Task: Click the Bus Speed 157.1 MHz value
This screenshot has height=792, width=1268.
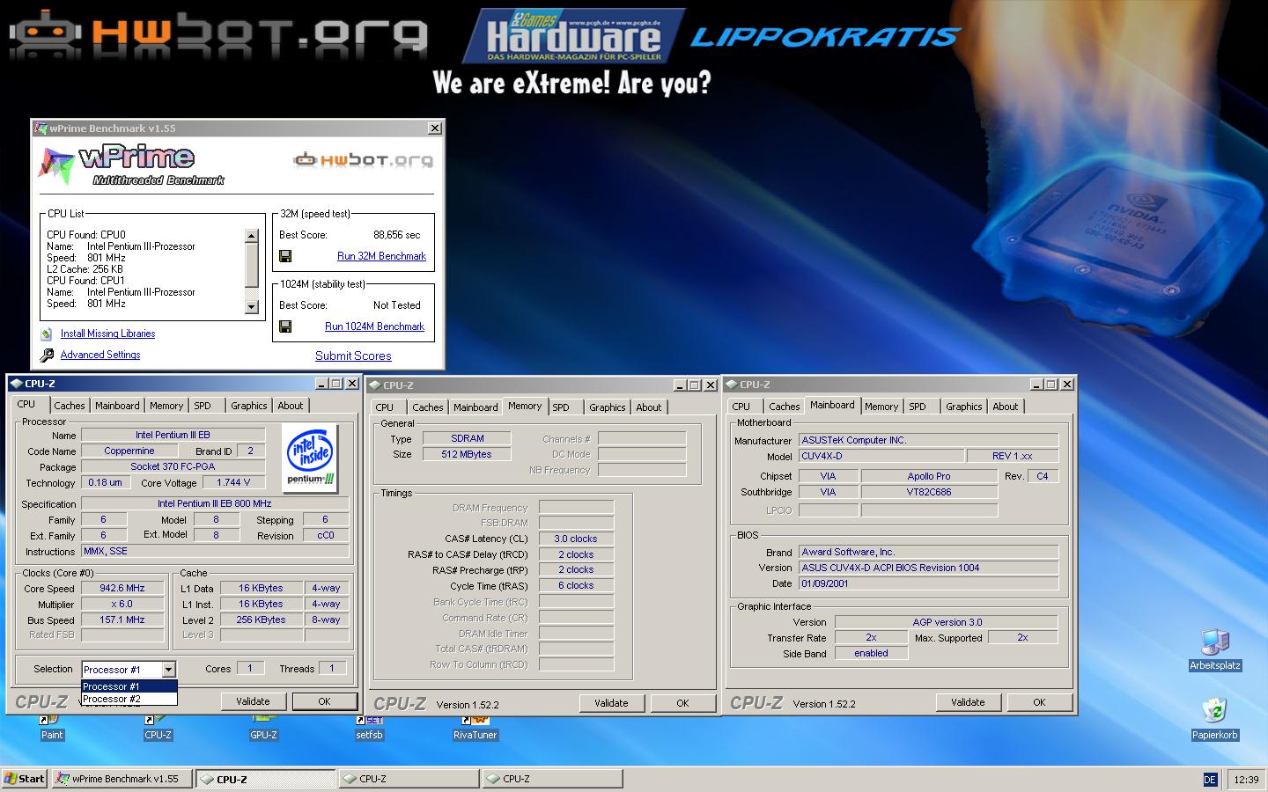Action: [122, 620]
